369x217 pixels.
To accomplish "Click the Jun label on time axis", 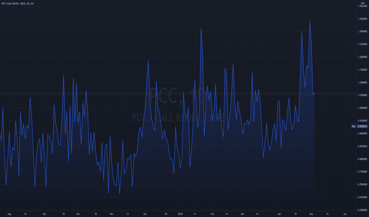I will (345, 214).
